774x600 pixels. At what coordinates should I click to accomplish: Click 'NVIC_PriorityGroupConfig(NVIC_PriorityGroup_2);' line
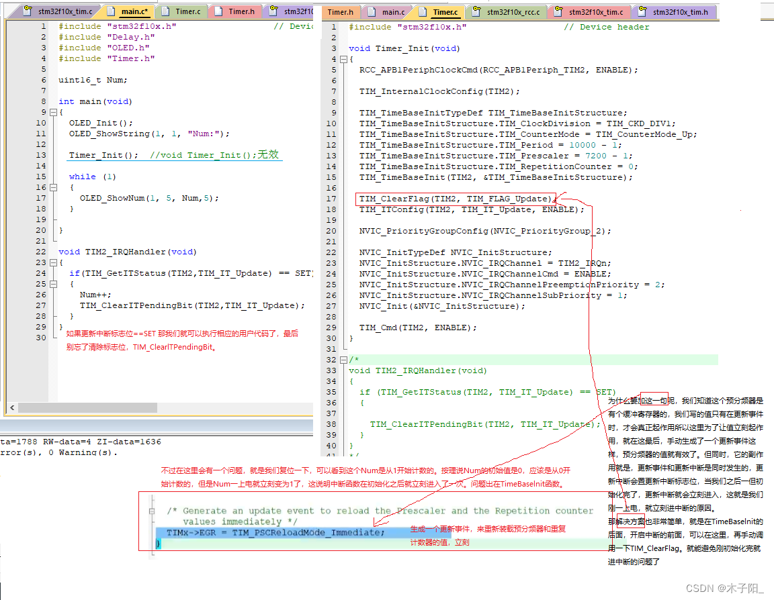pos(484,232)
